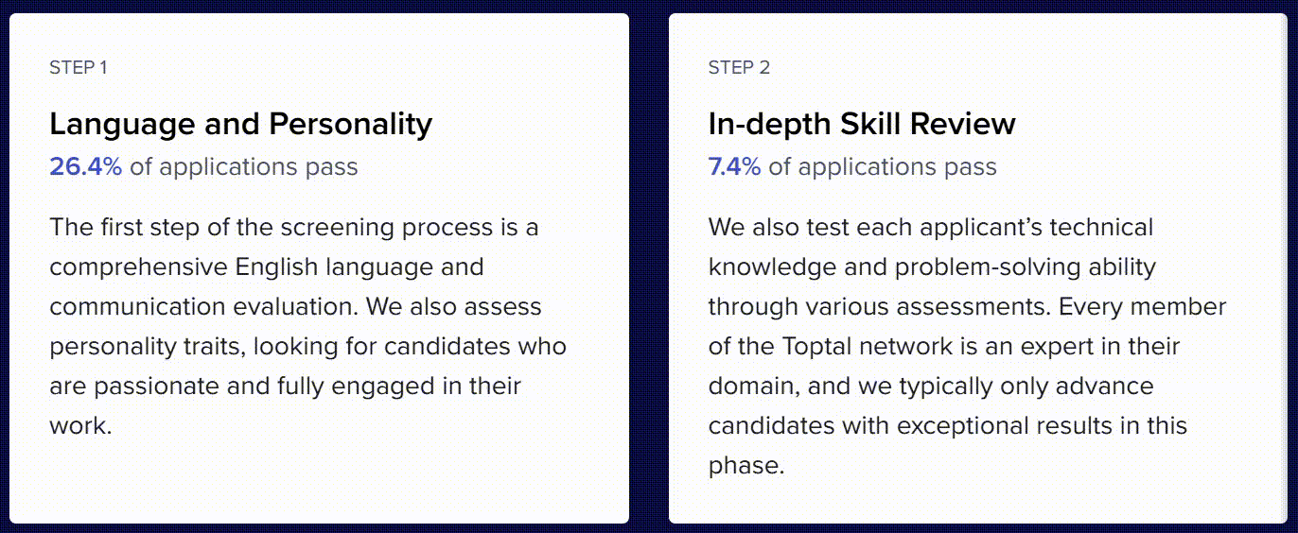Click the word "work." ending Step 1
Image resolution: width=1298 pixels, height=533 pixels.
coord(80,426)
